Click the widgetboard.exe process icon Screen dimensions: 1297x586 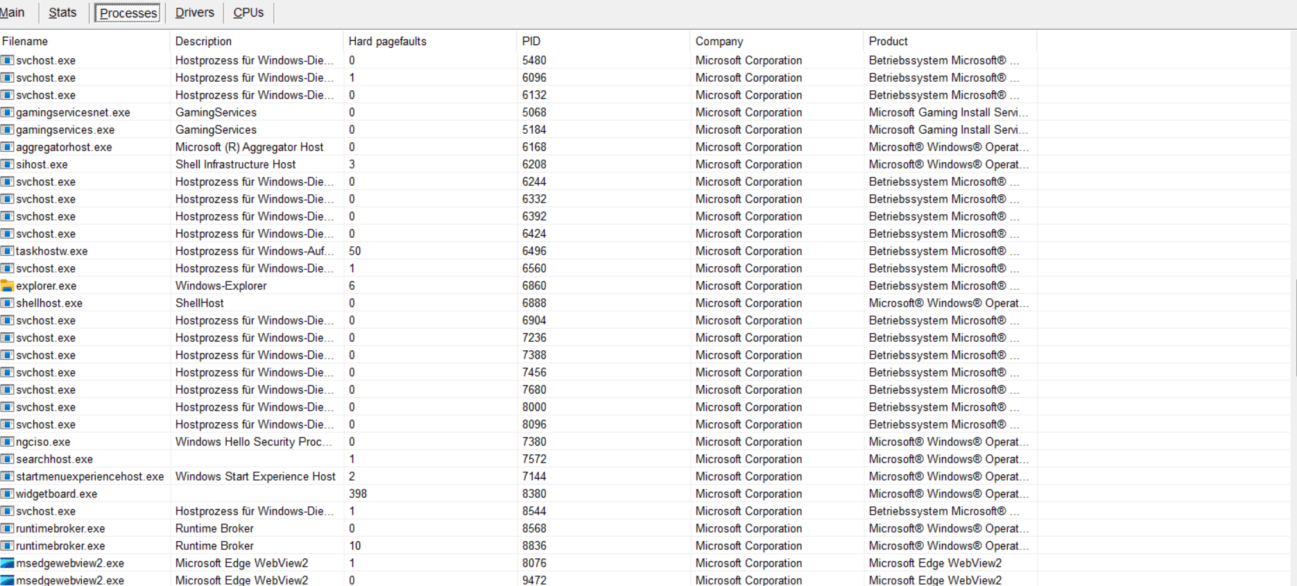7,494
